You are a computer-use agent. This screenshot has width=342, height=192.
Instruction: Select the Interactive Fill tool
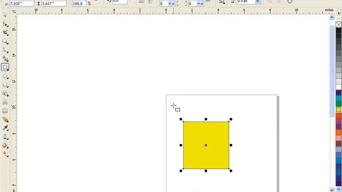click(5, 154)
